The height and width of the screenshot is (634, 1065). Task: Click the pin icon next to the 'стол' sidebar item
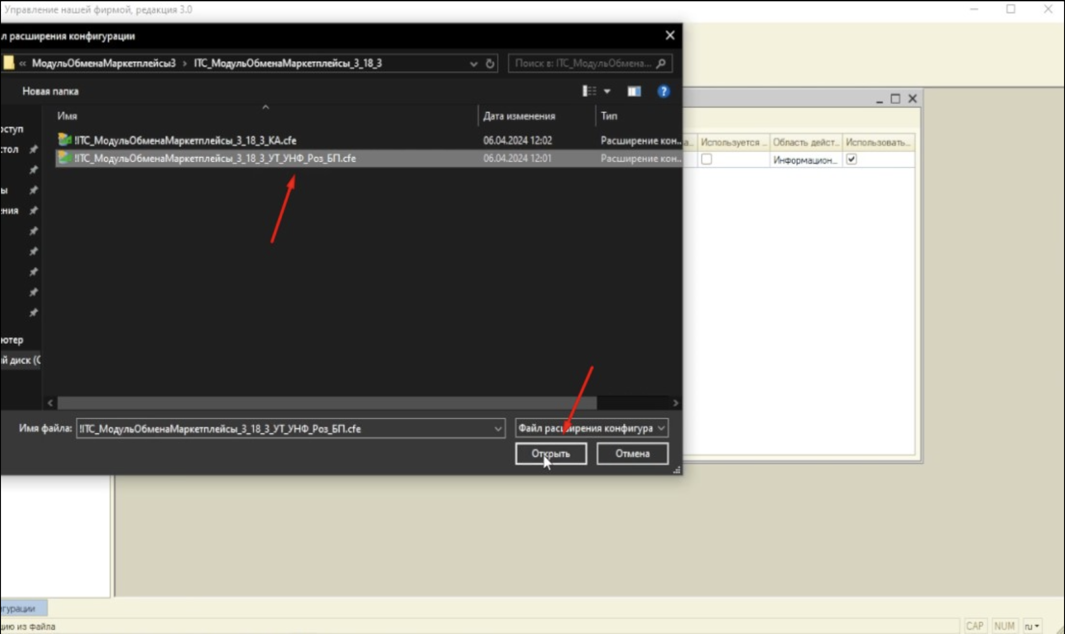(x=33, y=149)
